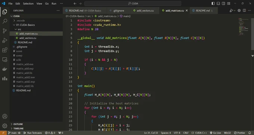Open matrix_add2.lib in the explorer

36,86
